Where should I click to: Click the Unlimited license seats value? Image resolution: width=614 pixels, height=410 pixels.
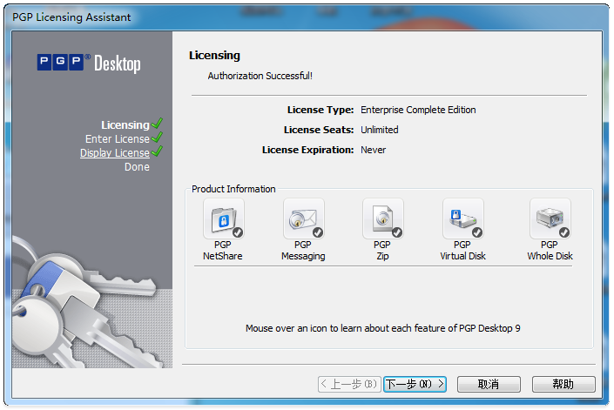380,130
